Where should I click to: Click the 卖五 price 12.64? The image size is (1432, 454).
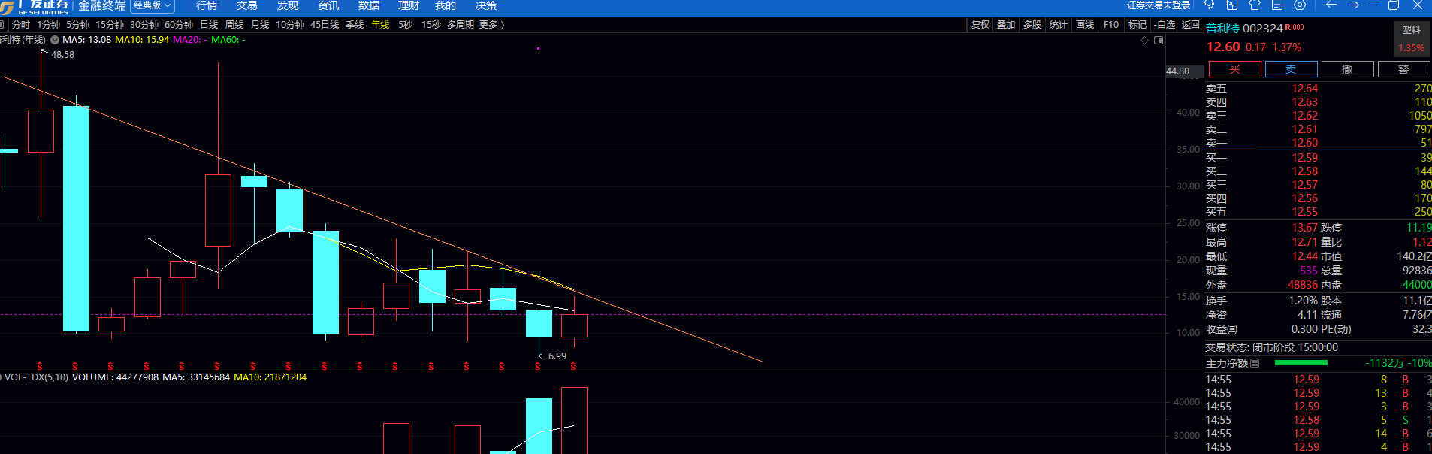pos(1304,89)
